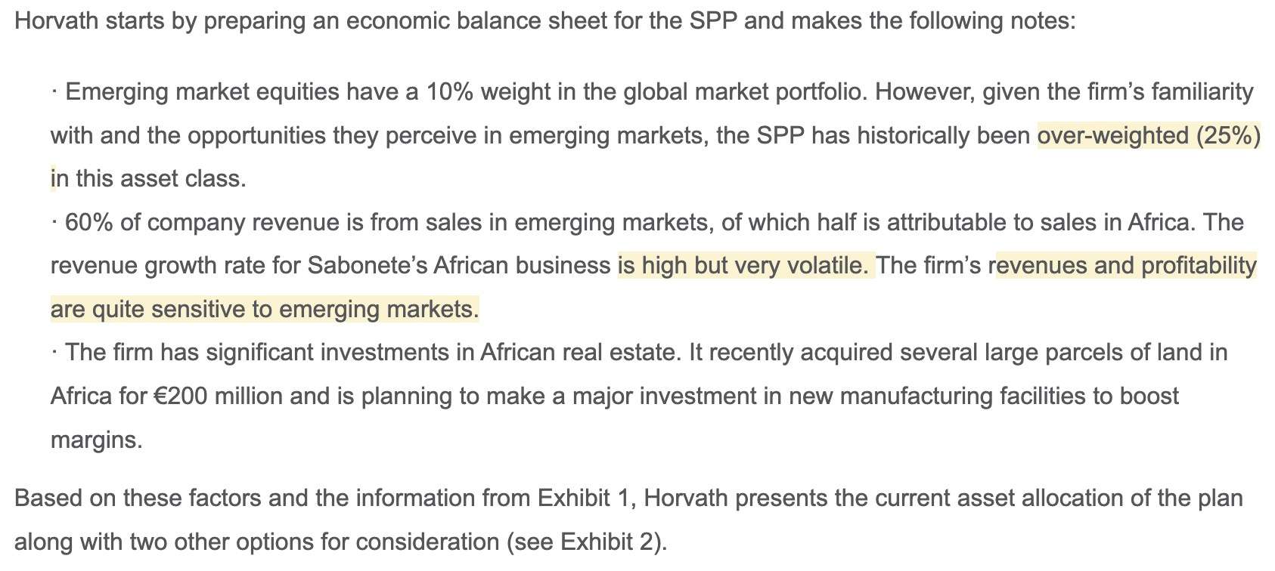This screenshot has width=1275, height=571.
Task: Click the "10%" weight figure
Action: (x=449, y=92)
